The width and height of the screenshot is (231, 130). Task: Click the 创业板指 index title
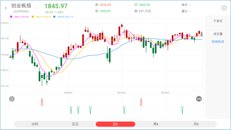click(21, 6)
